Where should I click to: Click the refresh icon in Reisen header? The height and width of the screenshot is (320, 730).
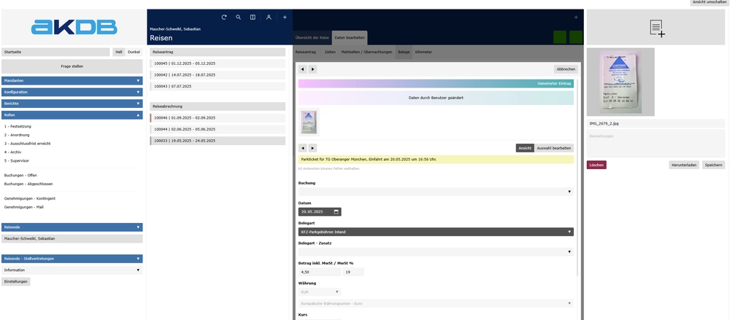224,17
